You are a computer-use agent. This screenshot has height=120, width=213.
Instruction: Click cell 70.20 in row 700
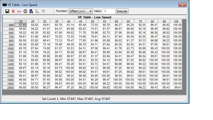(56, 37)
